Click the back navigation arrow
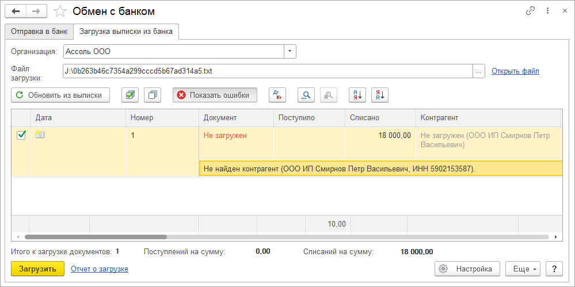The width and height of the screenshot is (575, 287). (16, 11)
